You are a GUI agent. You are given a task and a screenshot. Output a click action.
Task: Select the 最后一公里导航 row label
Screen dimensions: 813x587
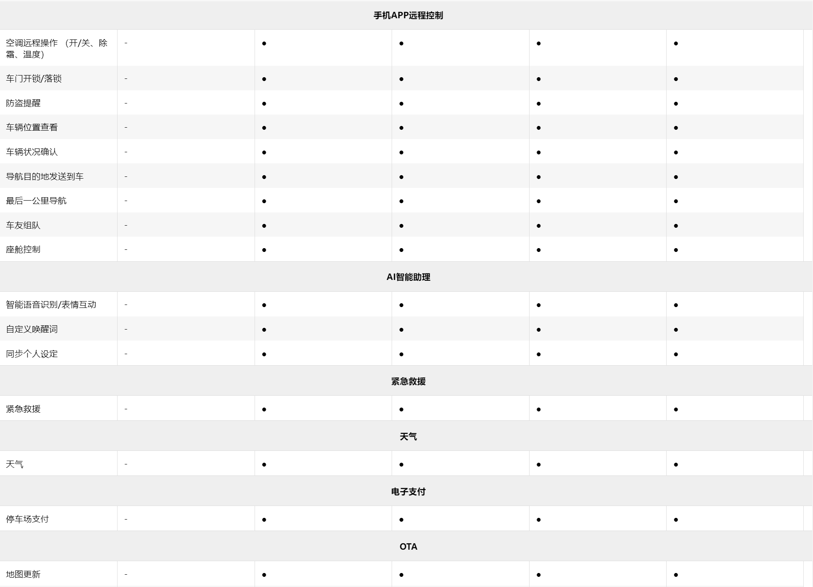click(36, 201)
